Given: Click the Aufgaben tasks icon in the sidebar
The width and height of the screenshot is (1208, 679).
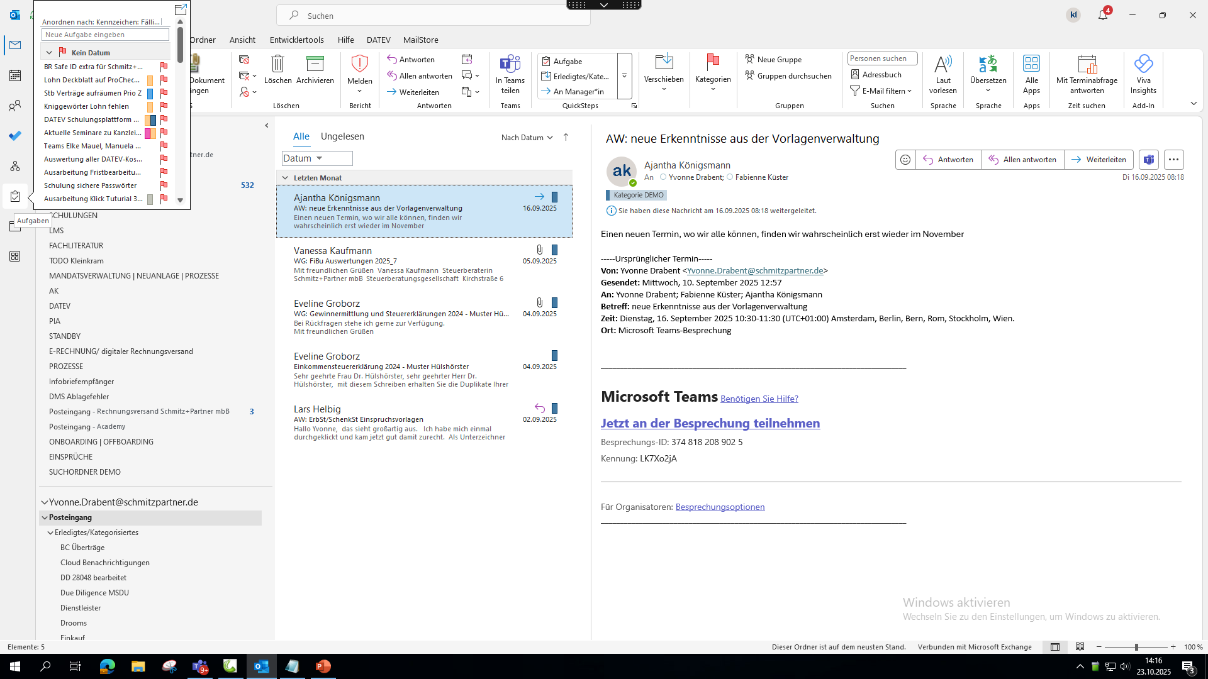Looking at the screenshot, I should coord(15,196).
